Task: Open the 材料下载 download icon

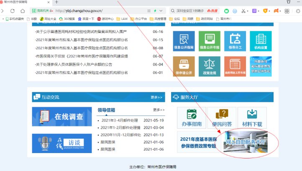Action: coord(251,118)
